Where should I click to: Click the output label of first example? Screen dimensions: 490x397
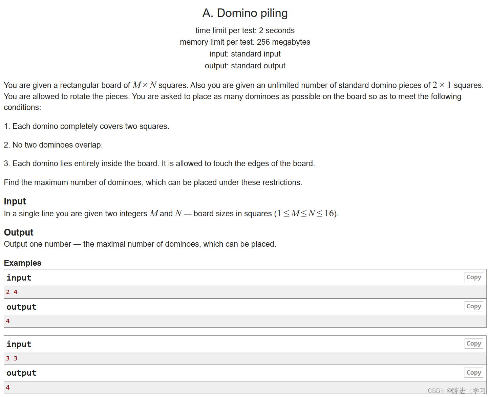(21, 307)
